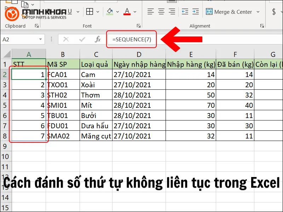Viewport: 283px width, 212px height.
Task: Expand the Merge & Center dropdown arrow
Action: click(258, 12)
